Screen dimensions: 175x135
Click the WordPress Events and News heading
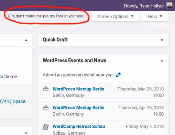click(74, 61)
